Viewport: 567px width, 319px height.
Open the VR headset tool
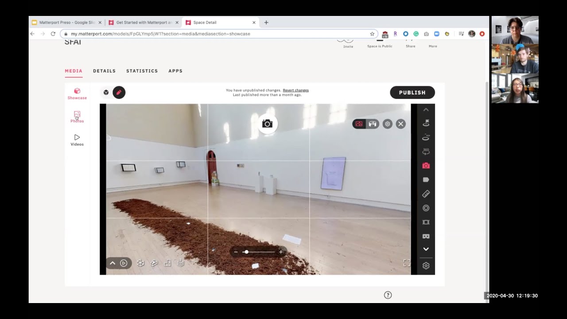point(426,236)
